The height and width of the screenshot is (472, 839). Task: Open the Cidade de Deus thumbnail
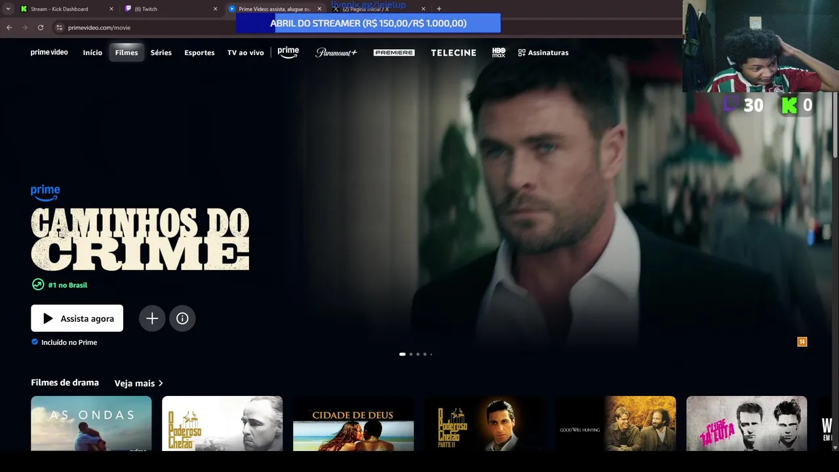[x=353, y=423]
